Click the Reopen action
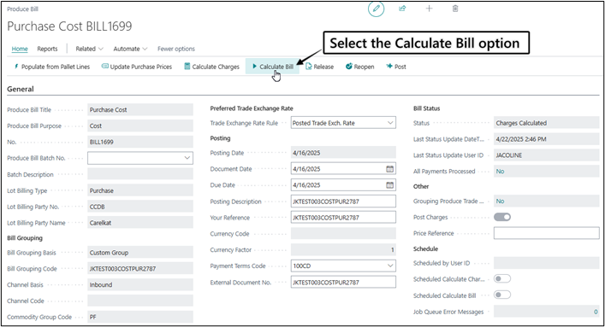Screen dimensions: 605x327 (359, 67)
